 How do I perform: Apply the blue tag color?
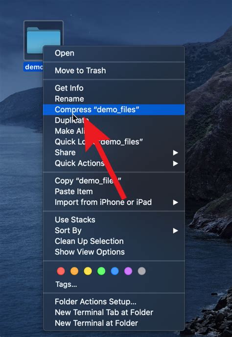point(115,271)
